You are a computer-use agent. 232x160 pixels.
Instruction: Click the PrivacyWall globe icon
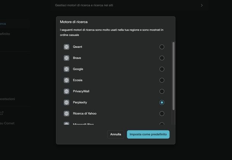click(67, 91)
